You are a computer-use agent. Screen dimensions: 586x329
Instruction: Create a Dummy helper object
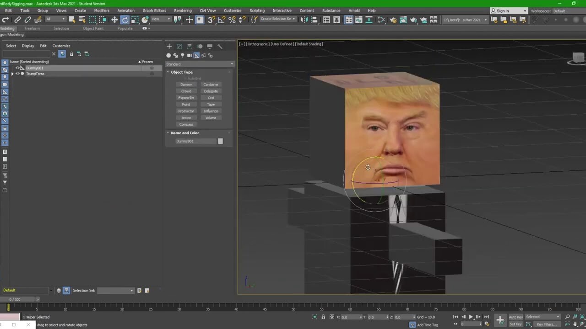pos(186,85)
